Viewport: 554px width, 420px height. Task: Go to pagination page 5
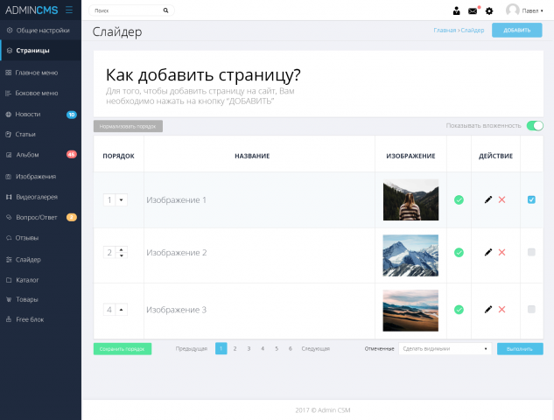tap(277, 348)
